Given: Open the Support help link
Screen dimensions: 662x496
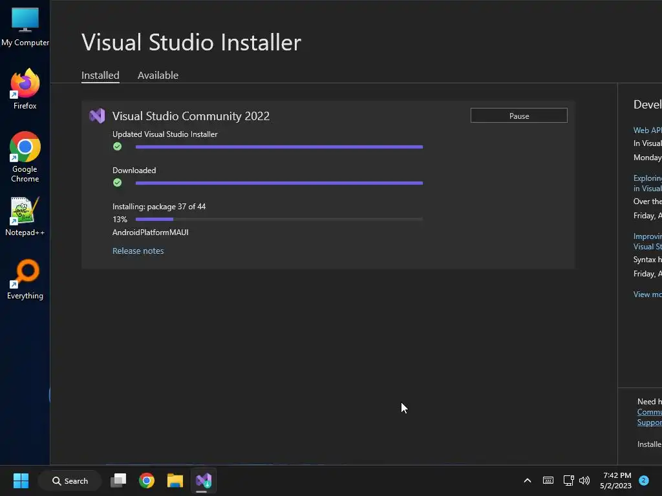Looking at the screenshot, I should click(x=649, y=422).
